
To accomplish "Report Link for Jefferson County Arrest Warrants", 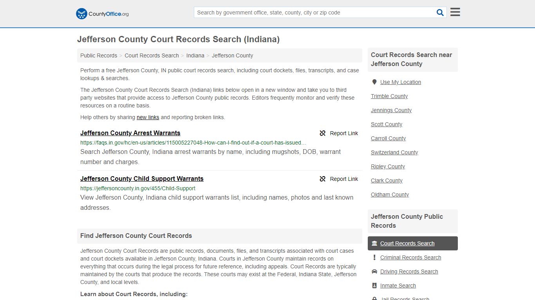I will (339, 133).
